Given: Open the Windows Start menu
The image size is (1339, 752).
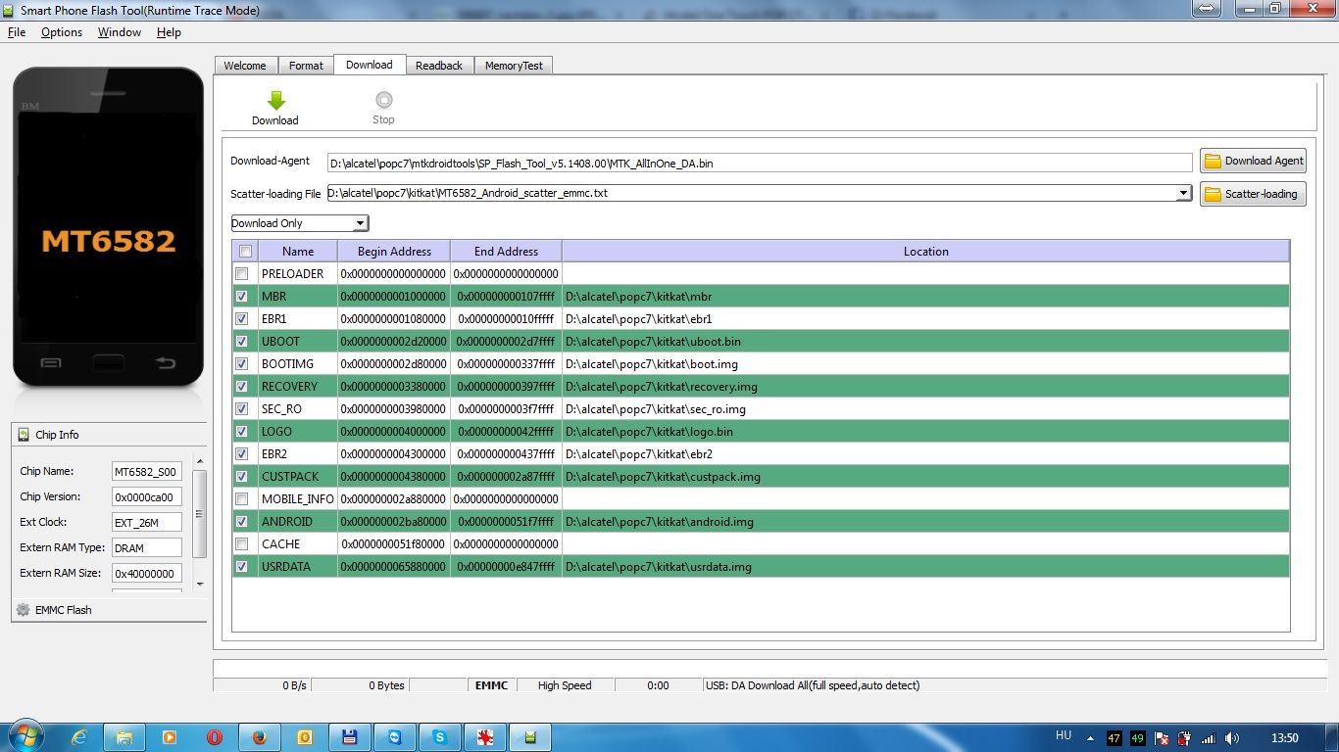Looking at the screenshot, I should coord(25,737).
